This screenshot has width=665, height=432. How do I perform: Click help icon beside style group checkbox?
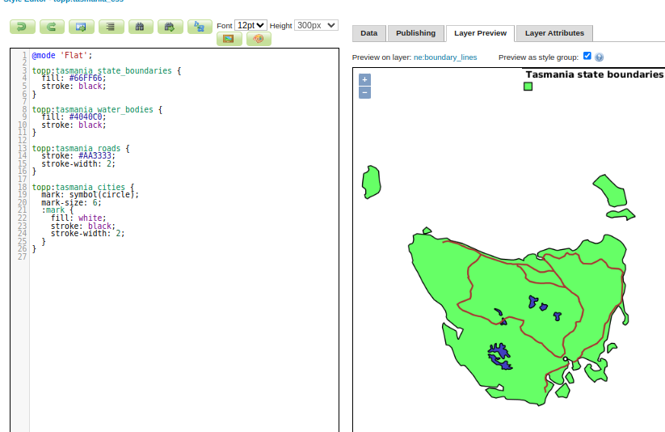tap(600, 57)
